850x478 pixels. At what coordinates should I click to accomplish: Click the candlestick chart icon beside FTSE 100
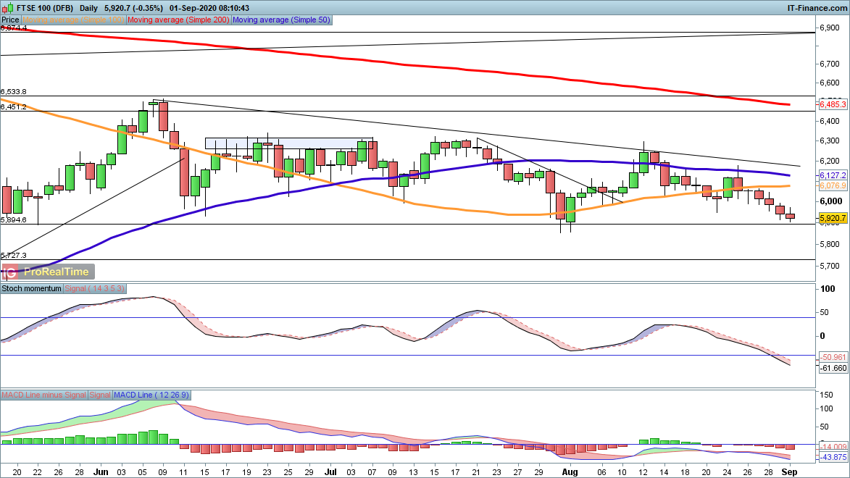(x=8, y=7)
